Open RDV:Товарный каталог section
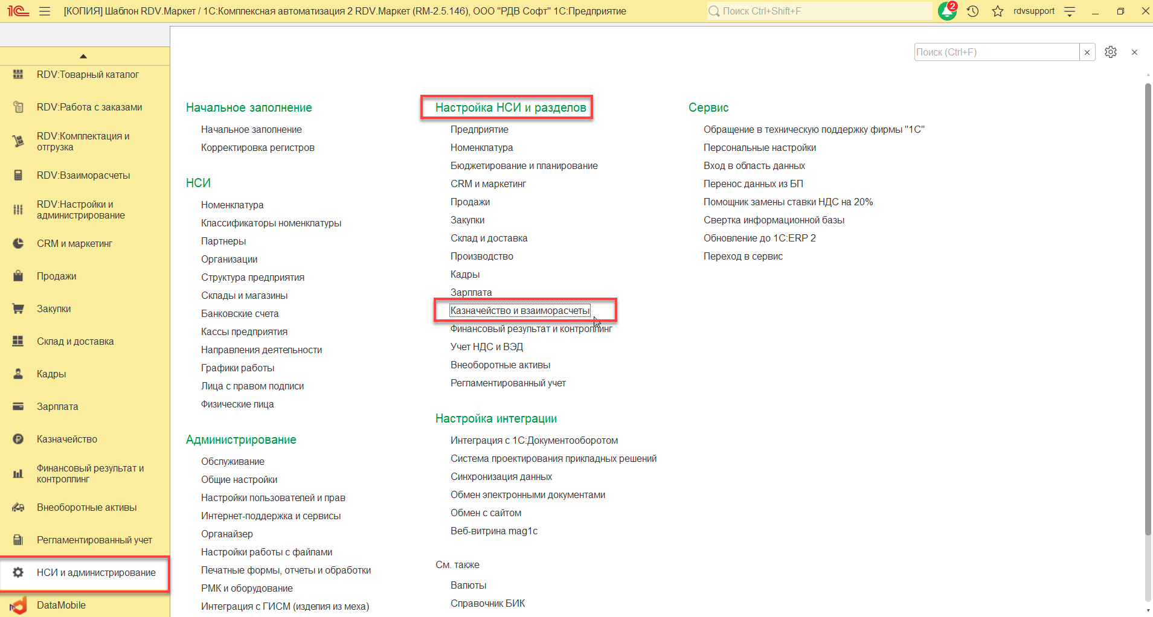 point(88,74)
